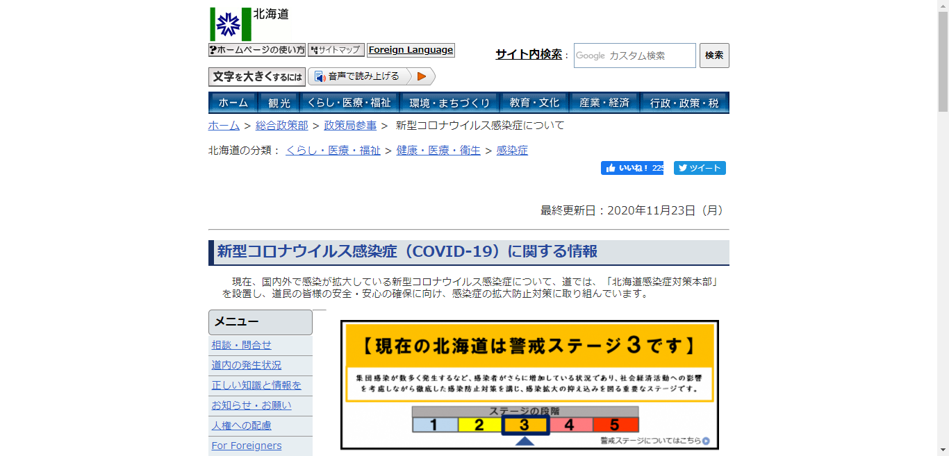Focus the Google カスタム検索 field

634,56
